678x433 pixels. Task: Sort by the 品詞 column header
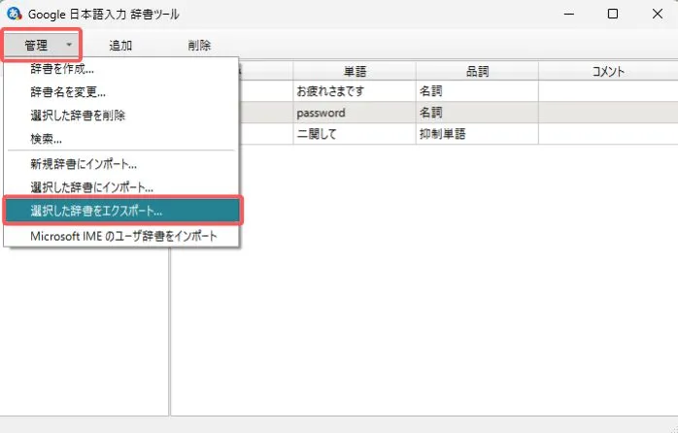[x=477, y=71]
